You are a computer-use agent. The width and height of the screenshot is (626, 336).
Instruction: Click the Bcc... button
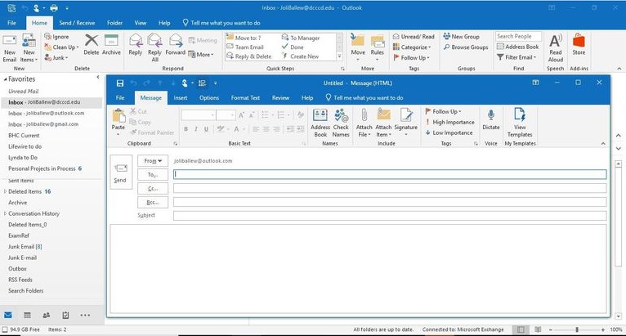[x=152, y=202]
